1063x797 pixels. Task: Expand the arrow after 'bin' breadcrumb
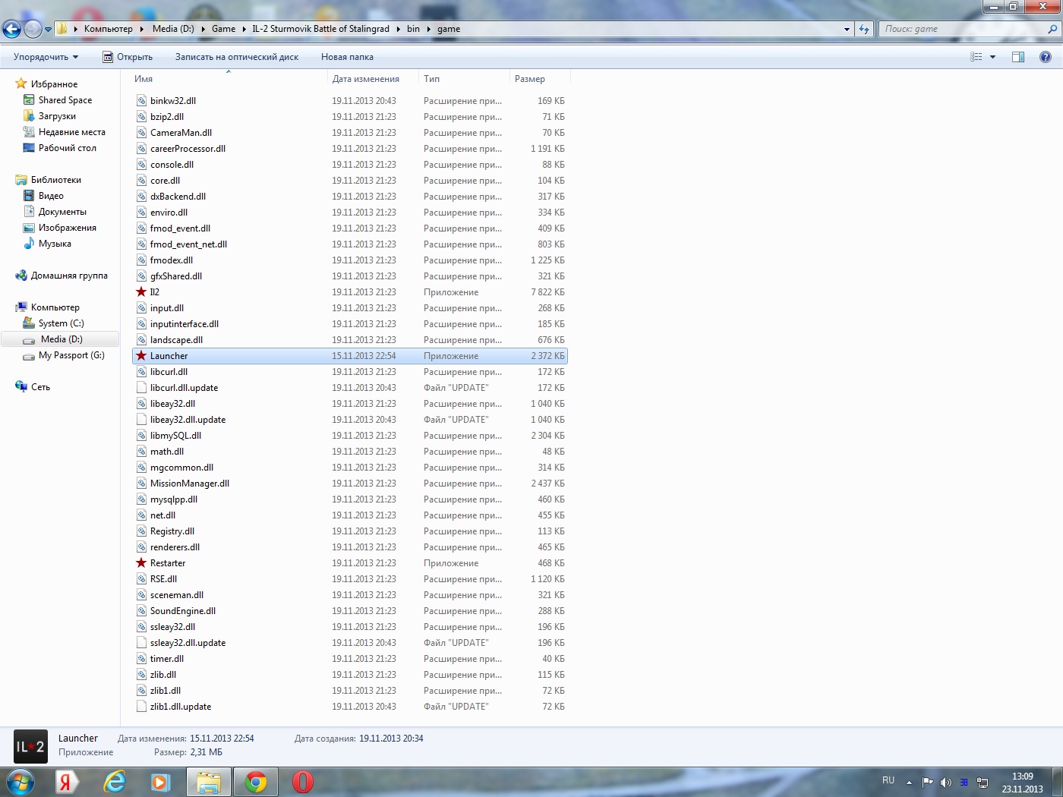(429, 29)
